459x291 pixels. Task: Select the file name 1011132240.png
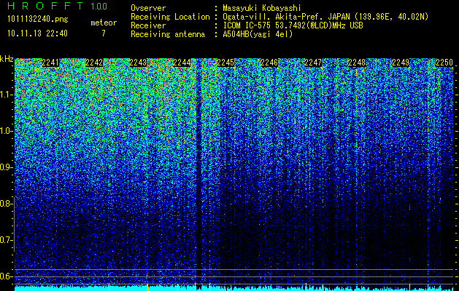(x=38, y=19)
